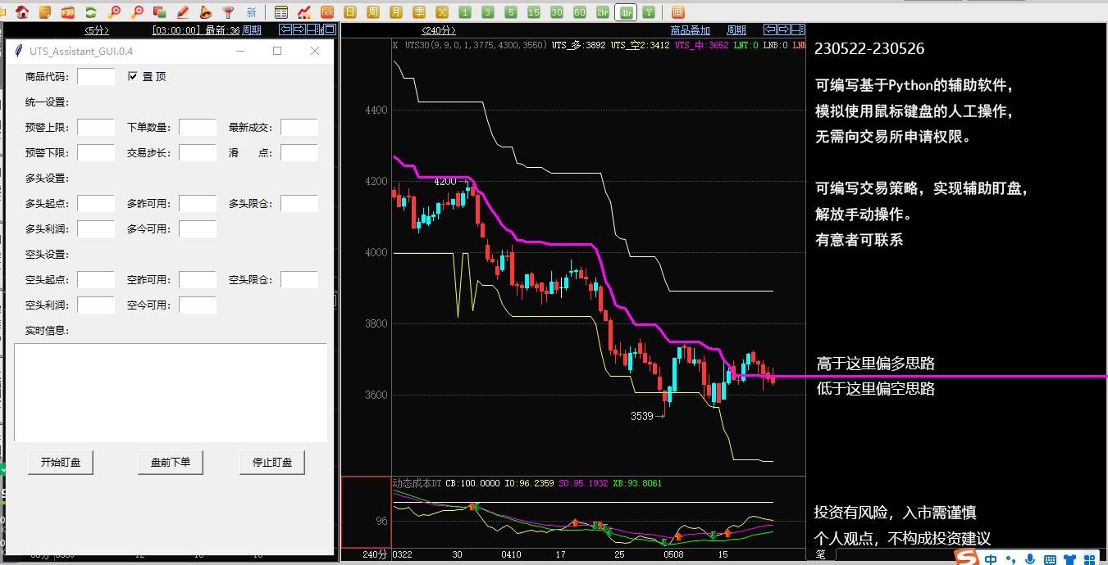Viewport: 1108px width, 565px height.
Task: Click split layout icon in 240-minute header
Action: [x=798, y=30]
